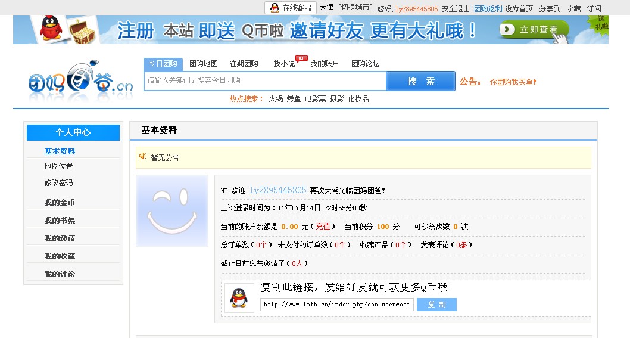630x338 pixels.
Task: Open 修改密码 in the sidebar
Action: 59,182
